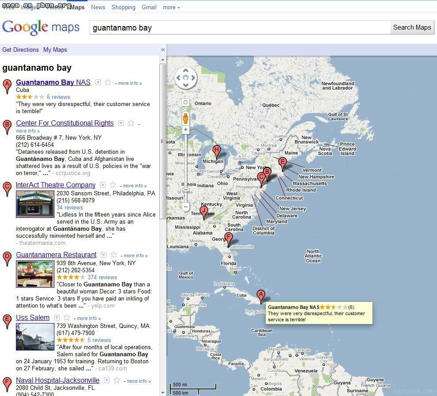The image size is (437, 396).
Task: Click the search box containing guantanamo bay
Action: click(239, 28)
